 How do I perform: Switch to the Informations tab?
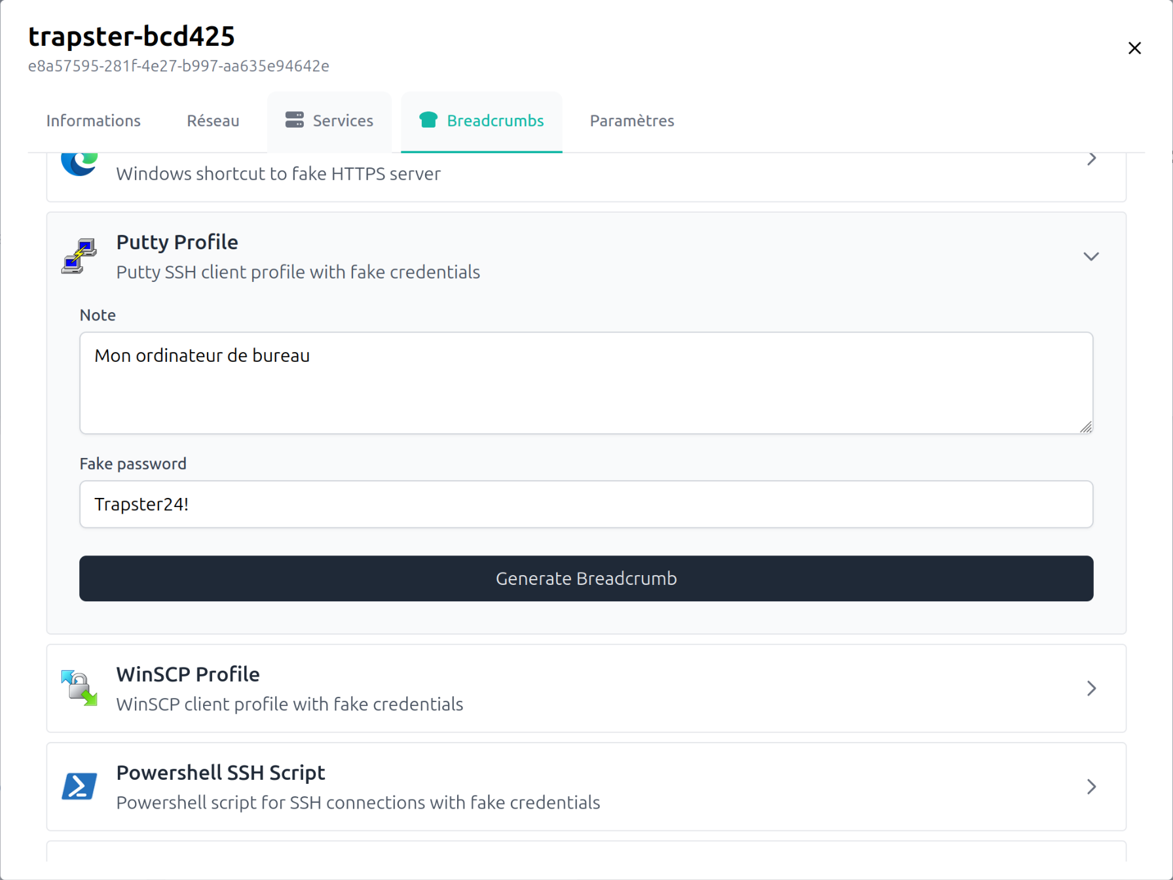(x=93, y=121)
